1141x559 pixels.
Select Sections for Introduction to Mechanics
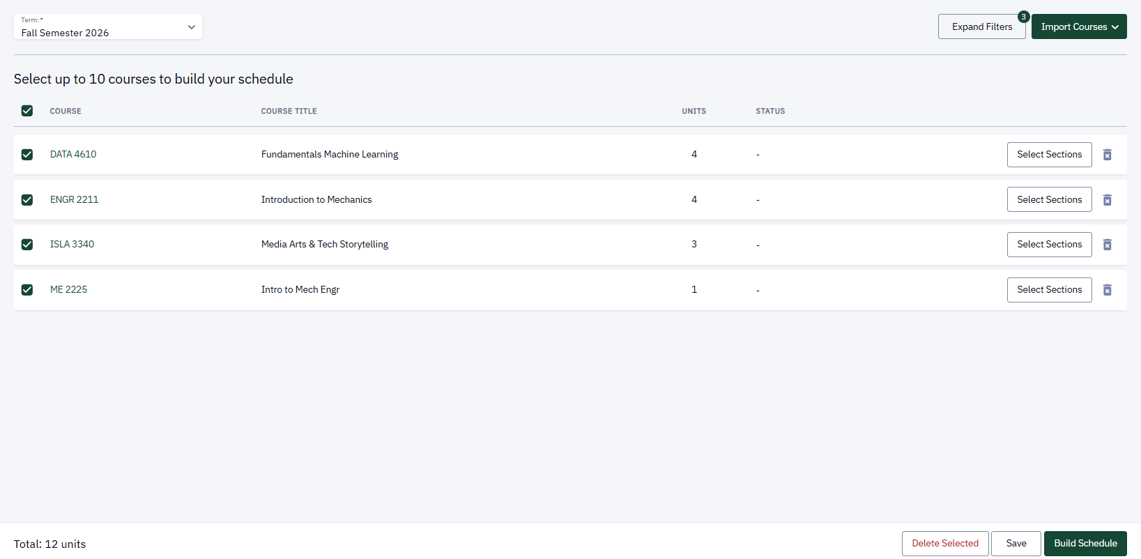(x=1049, y=199)
